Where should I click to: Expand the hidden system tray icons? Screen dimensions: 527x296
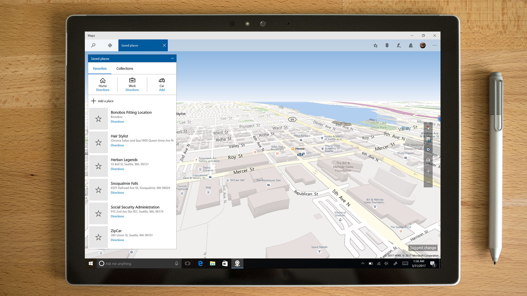coord(363,263)
